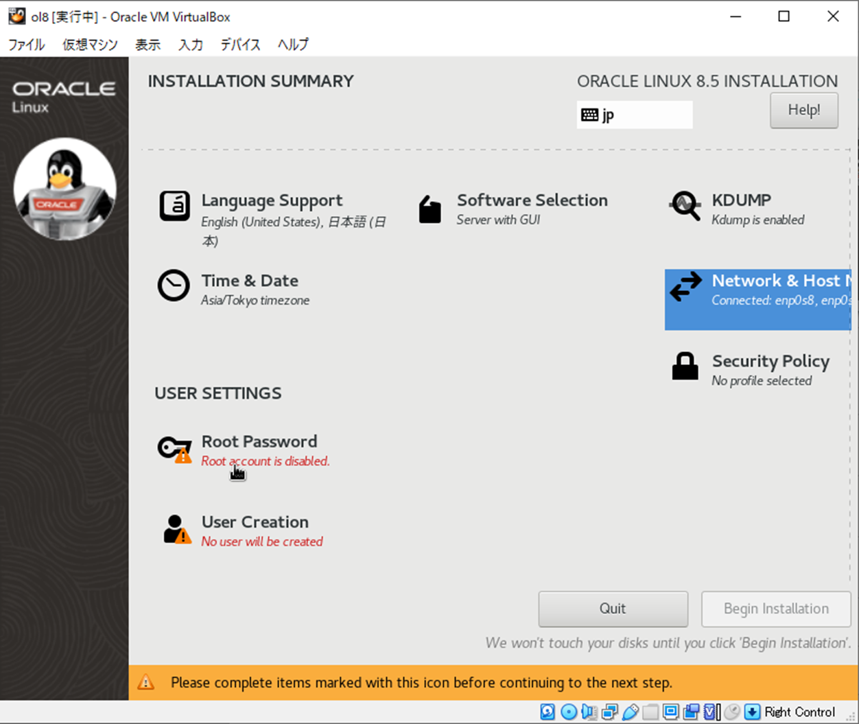Click the display status icon

click(x=671, y=712)
